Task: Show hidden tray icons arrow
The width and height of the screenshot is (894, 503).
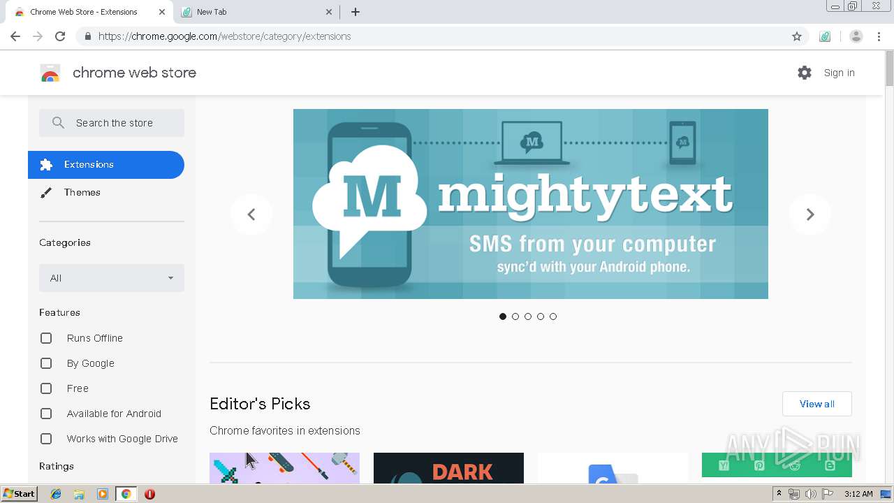Action: tap(779, 494)
